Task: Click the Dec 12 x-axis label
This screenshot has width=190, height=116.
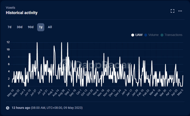Action: (x=112, y=93)
